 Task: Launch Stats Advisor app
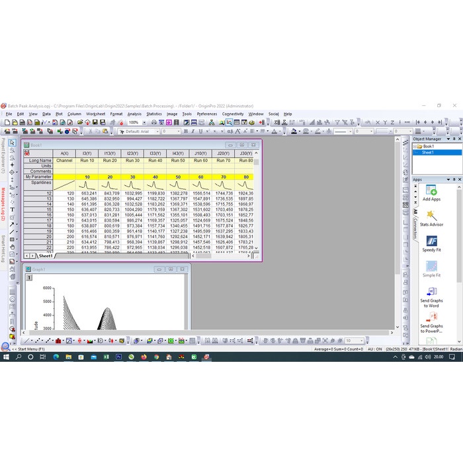[x=431, y=218]
